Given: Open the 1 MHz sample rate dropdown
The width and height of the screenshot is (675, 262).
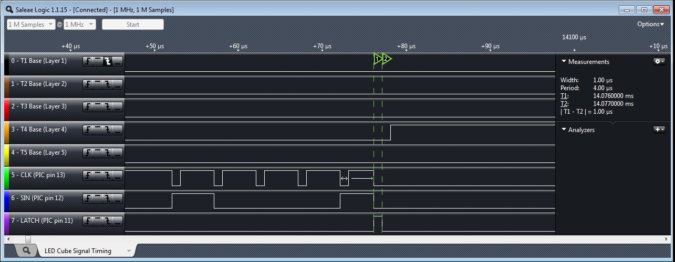Looking at the screenshot, I should (x=80, y=25).
